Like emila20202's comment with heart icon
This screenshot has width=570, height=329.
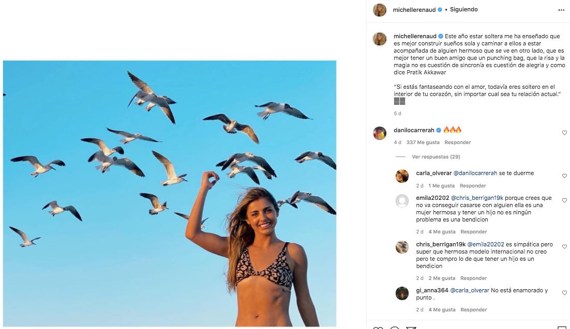564,200
